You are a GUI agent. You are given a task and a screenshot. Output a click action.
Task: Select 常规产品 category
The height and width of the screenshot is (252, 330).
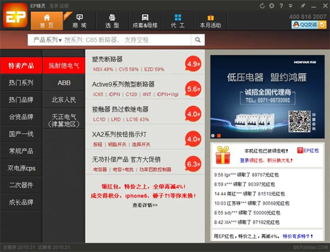coord(21,151)
